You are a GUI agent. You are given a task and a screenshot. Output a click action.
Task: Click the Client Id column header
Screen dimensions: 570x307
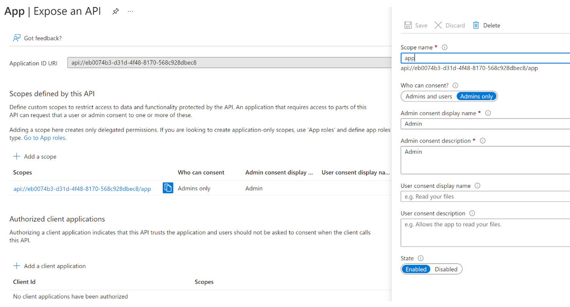24,282
